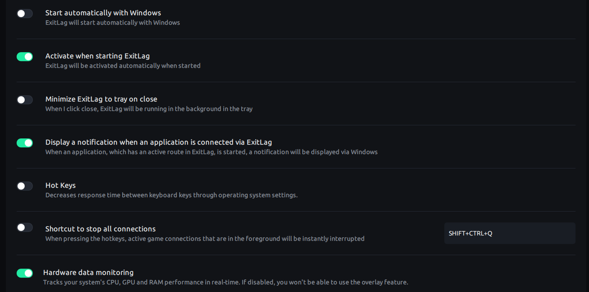Viewport: 589px width, 292px height.
Task: Enable Start automatically with Windows toggle
Action: 25,13
